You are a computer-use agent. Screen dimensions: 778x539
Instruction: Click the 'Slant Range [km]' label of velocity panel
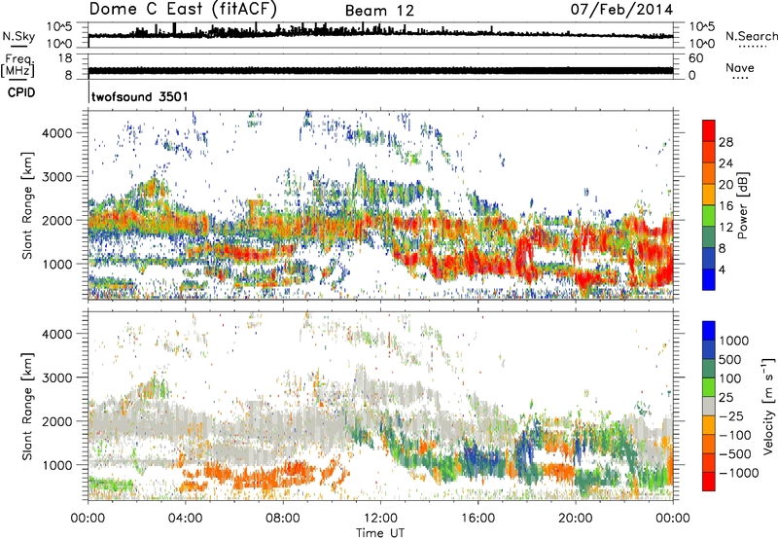tap(27, 406)
